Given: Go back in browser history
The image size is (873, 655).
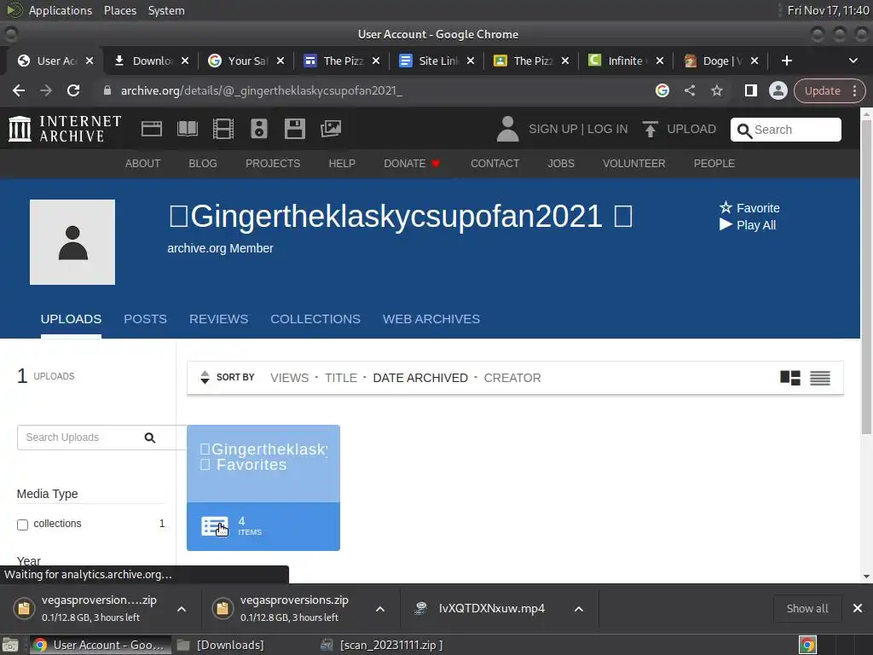Looking at the screenshot, I should (19, 90).
